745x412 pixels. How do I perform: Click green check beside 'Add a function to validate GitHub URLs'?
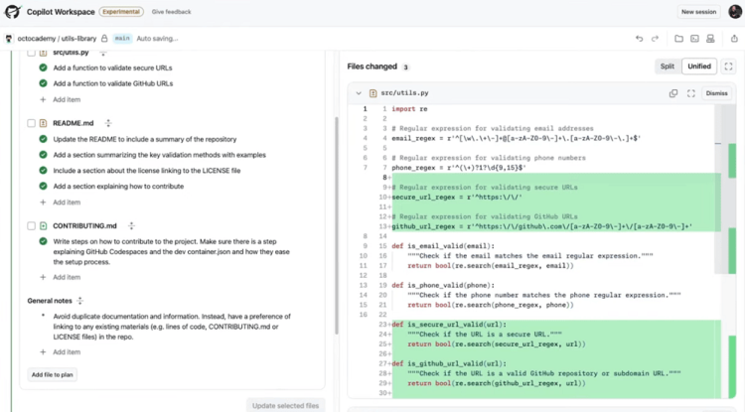44,83
